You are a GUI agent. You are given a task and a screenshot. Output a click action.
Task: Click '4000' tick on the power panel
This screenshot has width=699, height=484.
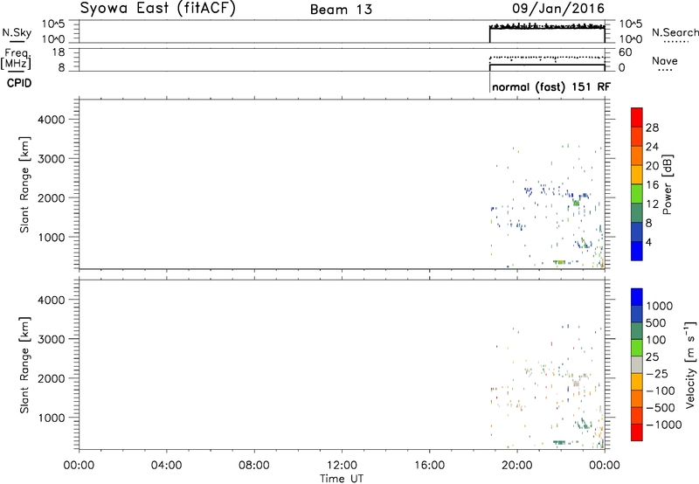click(52, 120)
